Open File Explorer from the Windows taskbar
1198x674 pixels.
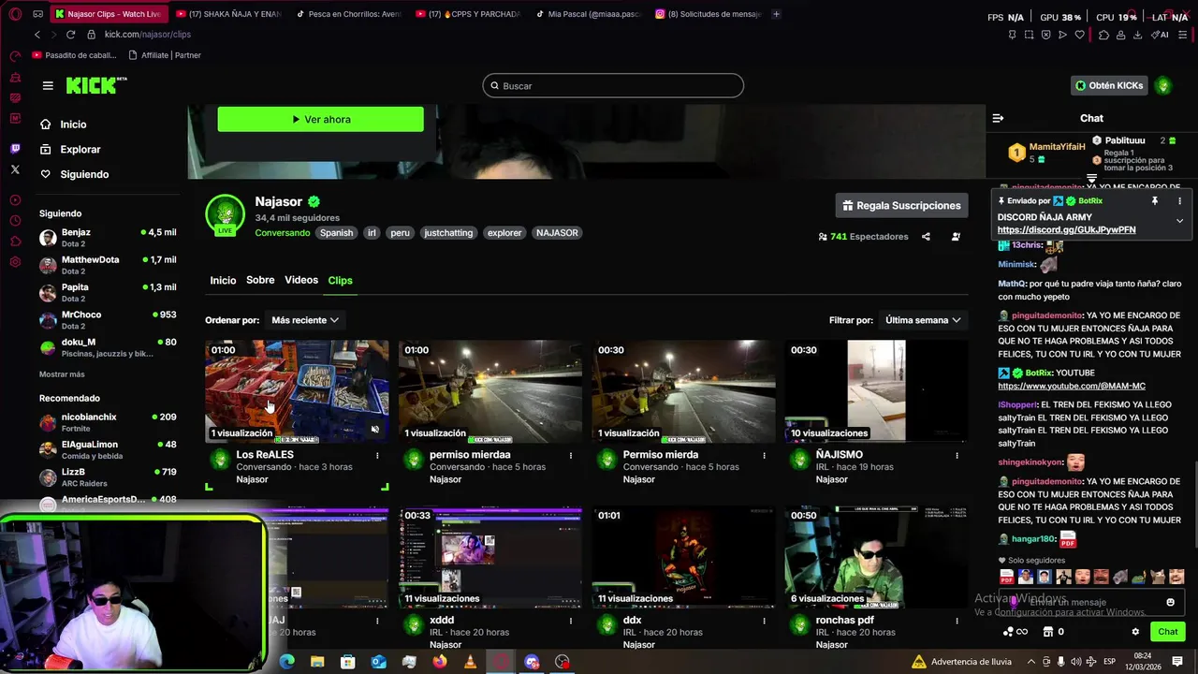click(x=317, y=662)
